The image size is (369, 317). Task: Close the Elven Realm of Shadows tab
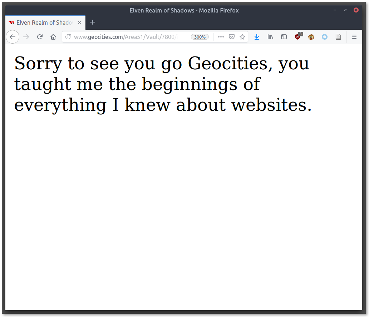(79, 23)
